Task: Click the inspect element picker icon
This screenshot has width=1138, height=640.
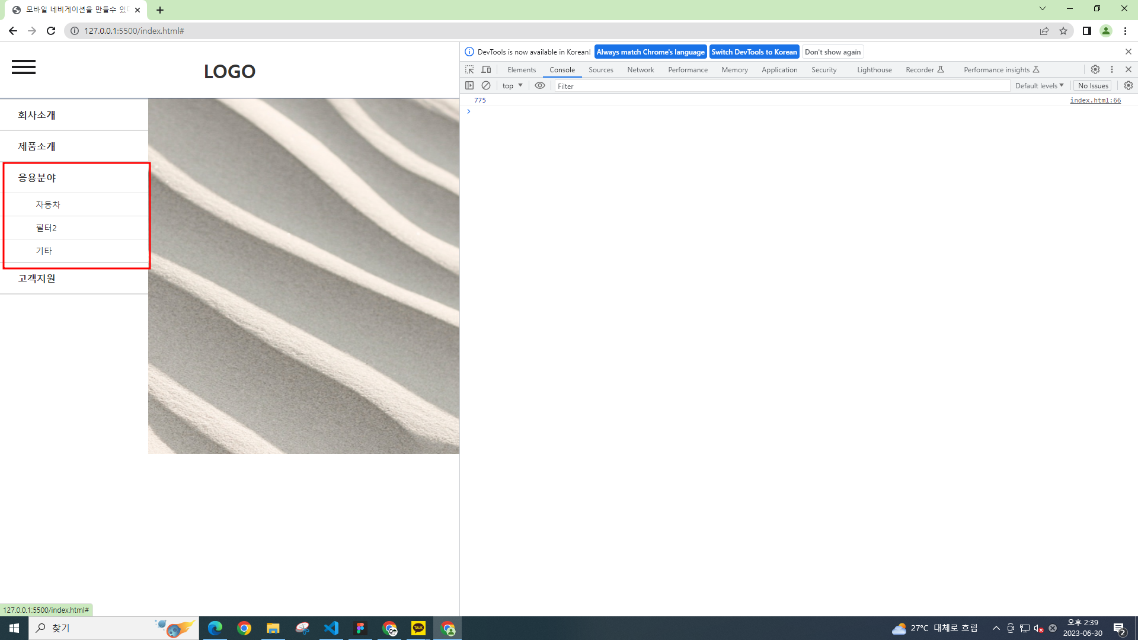Action: pos(469,69)
